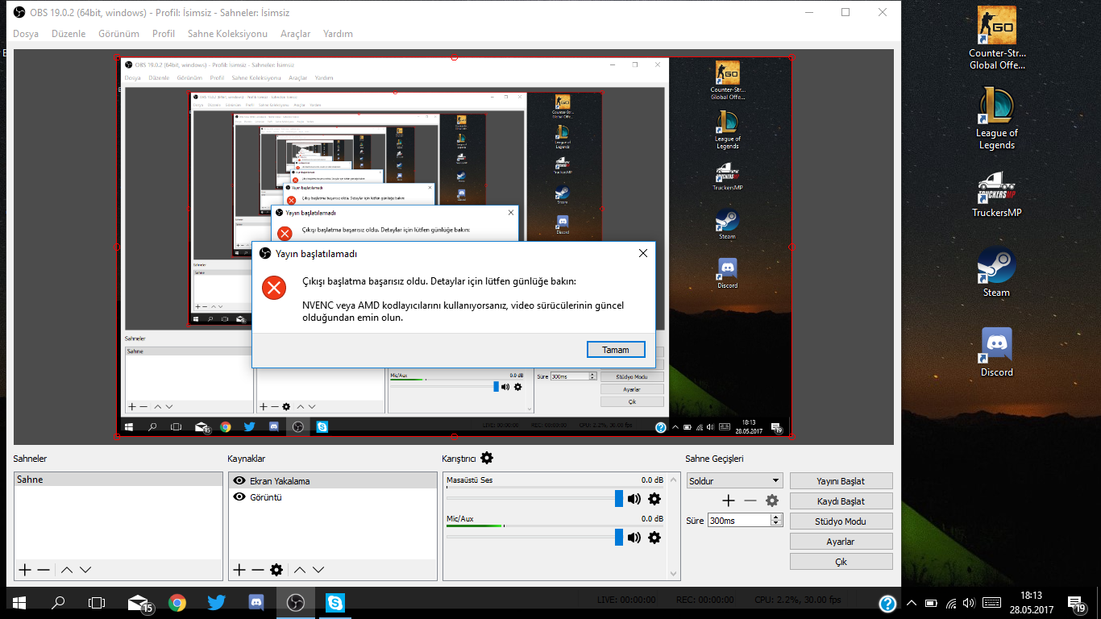Open system volume tray icon
This screenshot has height=619, width=1101.
tap(969, 603)
